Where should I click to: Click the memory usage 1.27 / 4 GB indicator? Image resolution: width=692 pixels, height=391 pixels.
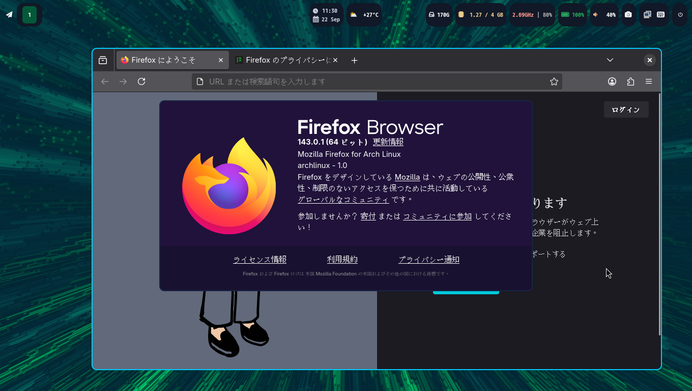[480, 15]
